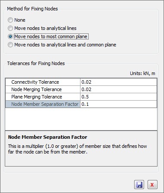This screenshot has height=193, width=164.
Task: Pick analytical lines and common plane option
Action: point(10,45)
